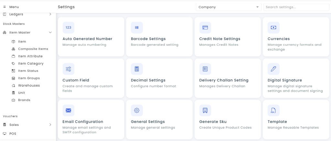Click the hamburger menu icon
The image size is (331, 141).
[5, 7]
